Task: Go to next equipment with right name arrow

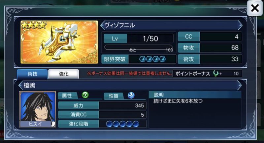Action: (241, 25)
